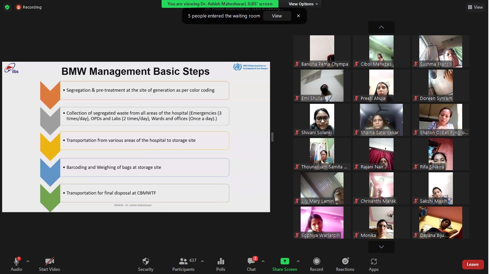Screen dimensions: 489x274
Task: Click the red Recording indicator
Action: [x=29, y=7]
